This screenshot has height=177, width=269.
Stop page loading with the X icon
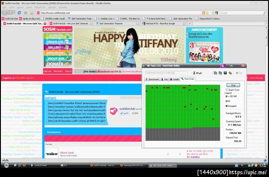coord(26,13)
